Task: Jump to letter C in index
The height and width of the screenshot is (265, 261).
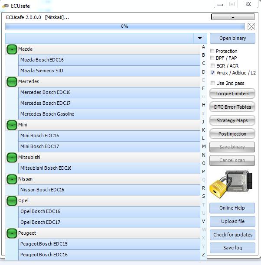Action: (203, 63)
